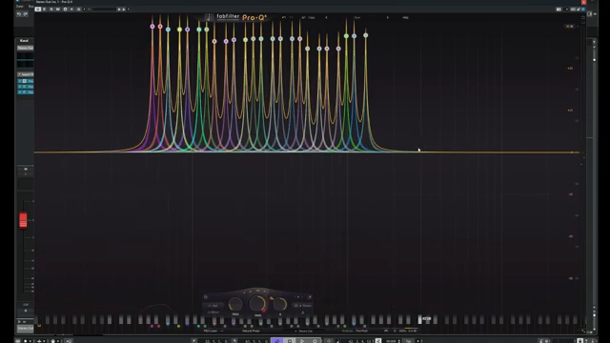Click the Stop transport button
The width and height of the screenshot is (610, 343).
point(290,341)
